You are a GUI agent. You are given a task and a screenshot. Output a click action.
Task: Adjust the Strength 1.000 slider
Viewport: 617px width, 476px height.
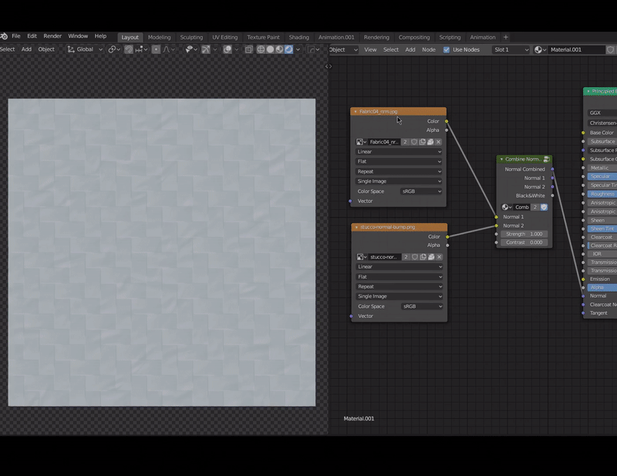coord(524,235)
